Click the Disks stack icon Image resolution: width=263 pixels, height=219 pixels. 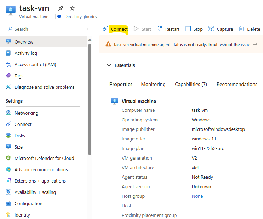point(8,135)
